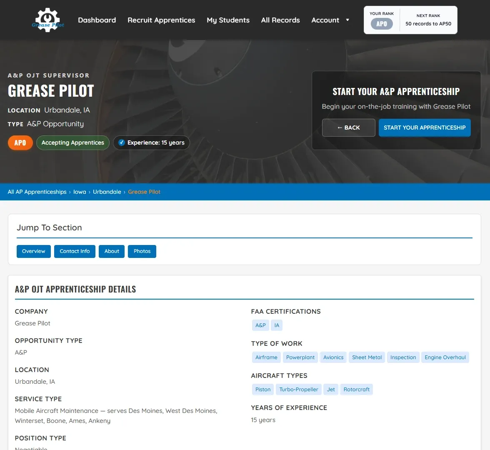Click the Powerplant work tag
Screen dimensions: 490x450
pyautogui.click(x=300, y=357)
